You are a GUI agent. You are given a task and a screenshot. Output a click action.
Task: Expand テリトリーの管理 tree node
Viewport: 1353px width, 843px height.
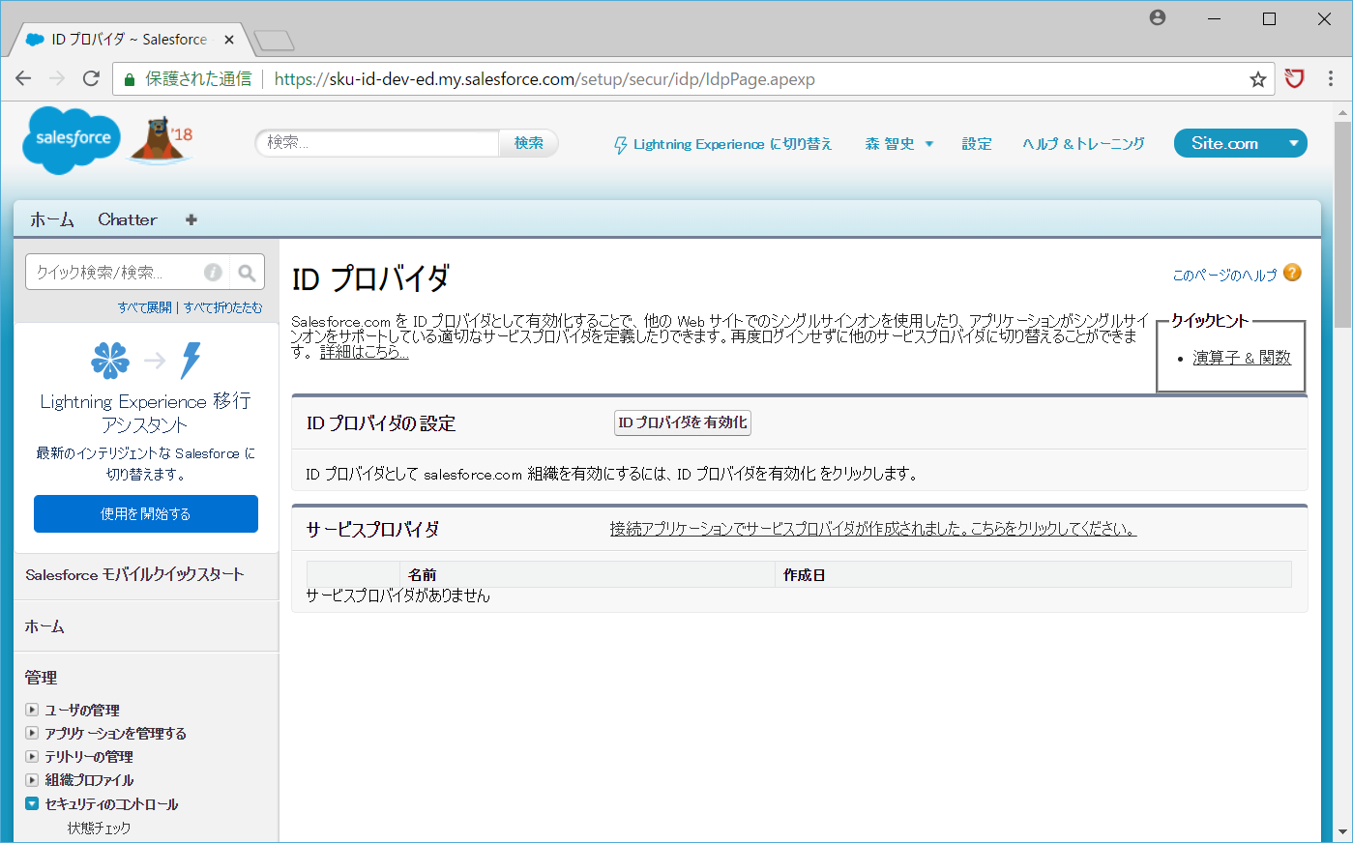[32, 756]
